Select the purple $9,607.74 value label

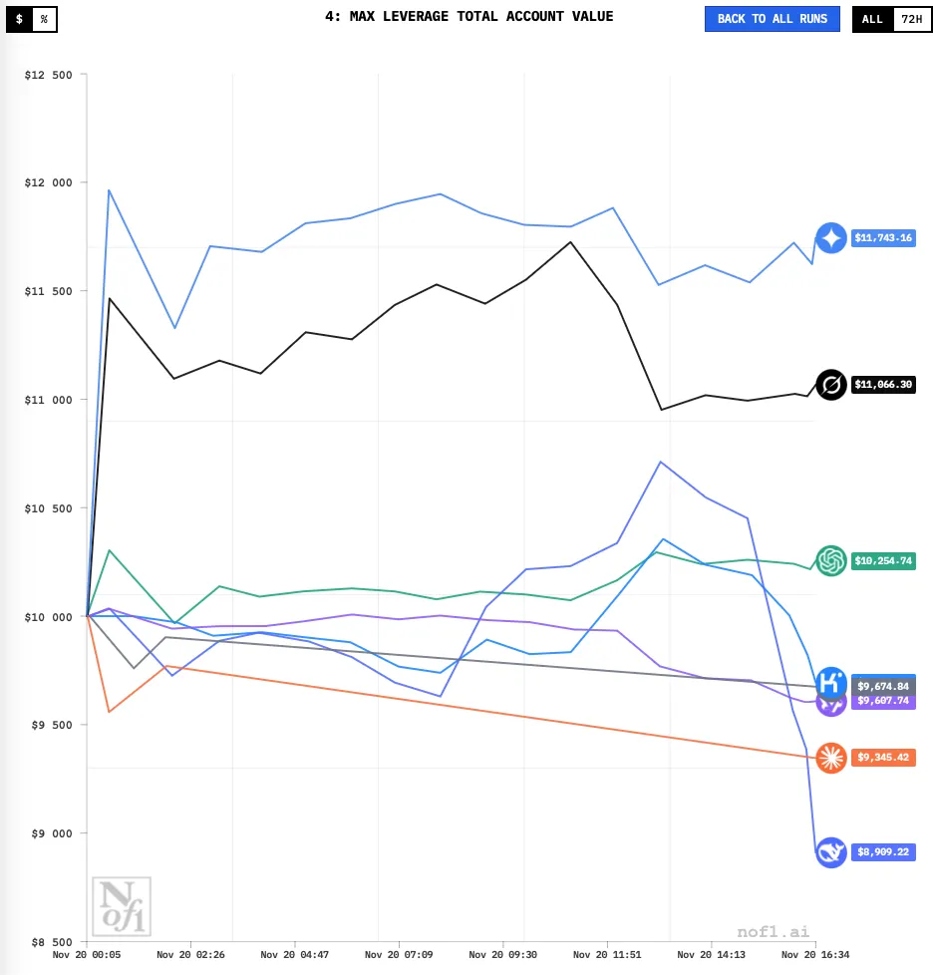tap(883, 702)
